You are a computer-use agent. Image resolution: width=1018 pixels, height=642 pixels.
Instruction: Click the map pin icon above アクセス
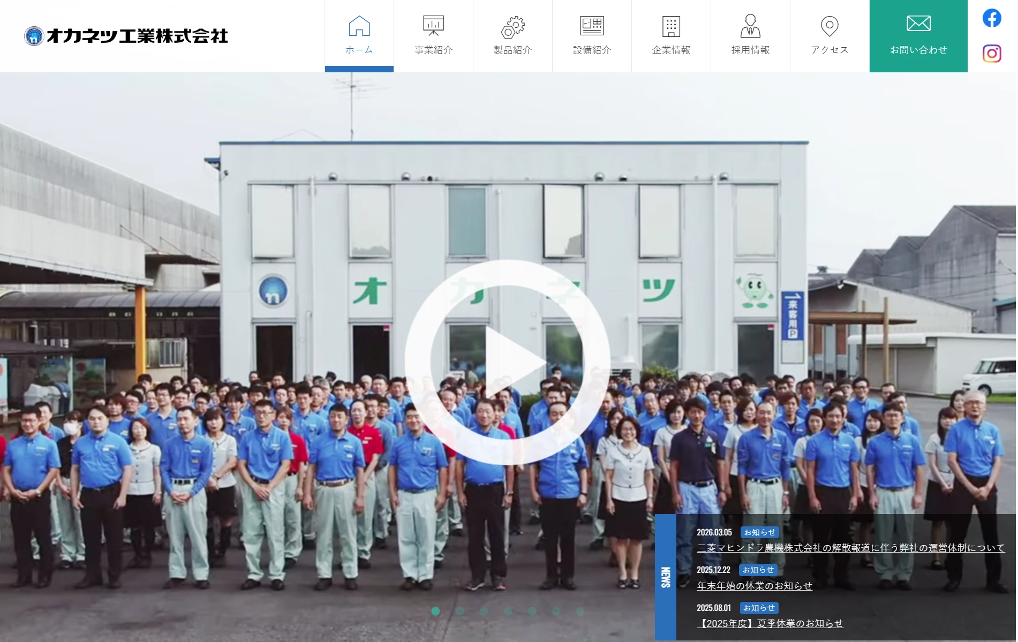(830, 26)
